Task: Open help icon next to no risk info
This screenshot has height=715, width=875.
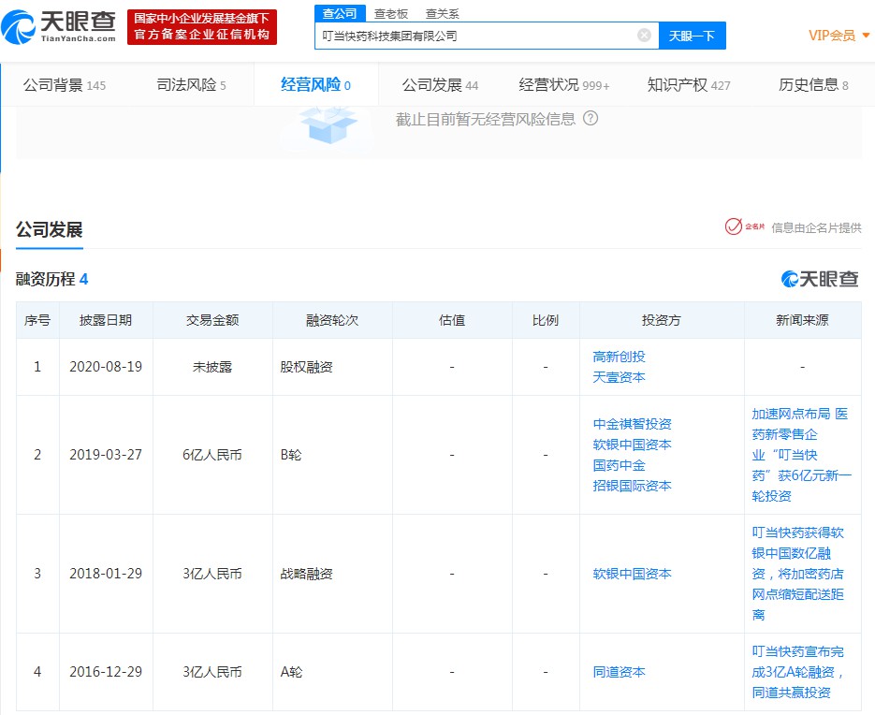Action: point(591,118)
